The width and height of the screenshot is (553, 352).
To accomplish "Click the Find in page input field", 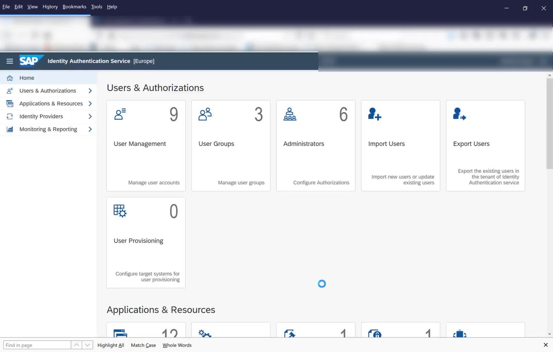I will click(x=37, y=345).
